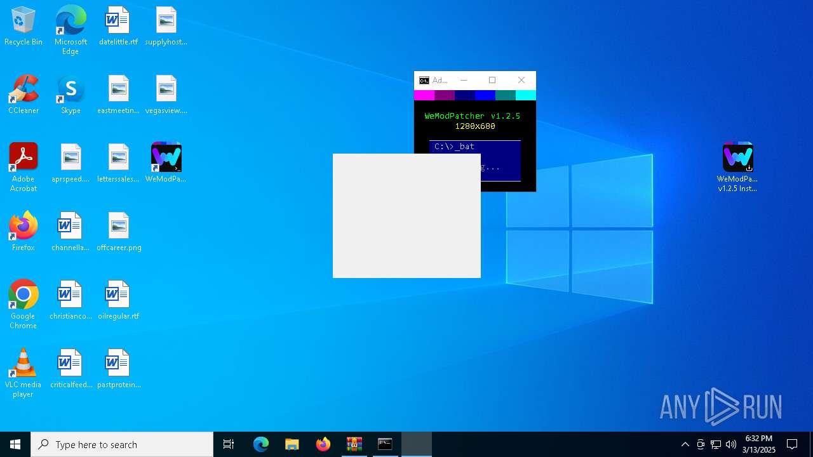Expand the hidden system tray icons chevron

pos(685,444)
